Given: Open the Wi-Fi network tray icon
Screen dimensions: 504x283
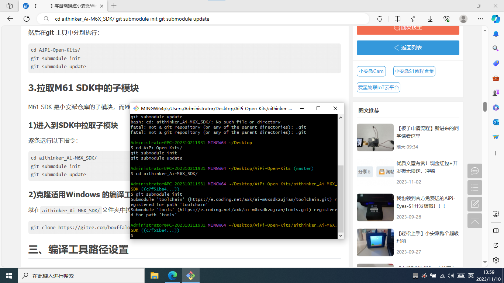Looking at the screenshot, I should 443,276.
